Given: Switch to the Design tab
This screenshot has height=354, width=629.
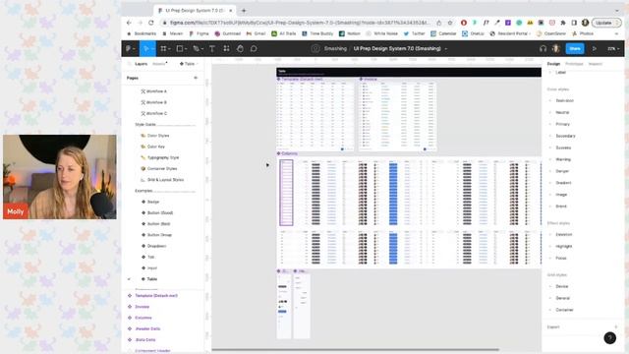Looking at the screenshot, I should [x=553, y=64].
